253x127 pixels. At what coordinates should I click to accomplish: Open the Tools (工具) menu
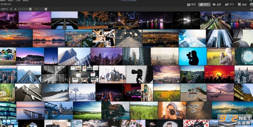click(18, 1)
